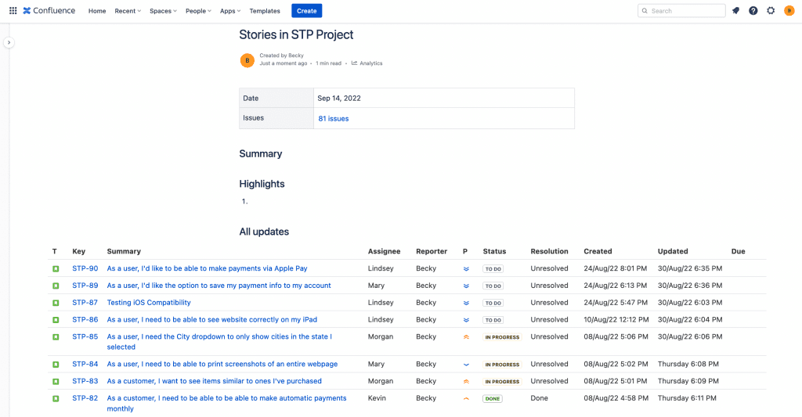Screen dimensions: 802x417
Task: Click Becky's author avatar under the title
Action: pos(247,60)
